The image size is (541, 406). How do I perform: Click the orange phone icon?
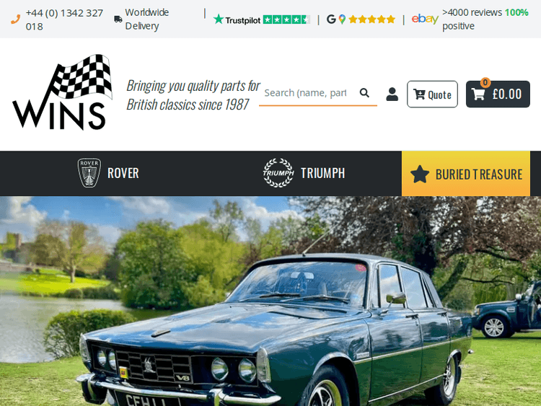pos(16,19)
